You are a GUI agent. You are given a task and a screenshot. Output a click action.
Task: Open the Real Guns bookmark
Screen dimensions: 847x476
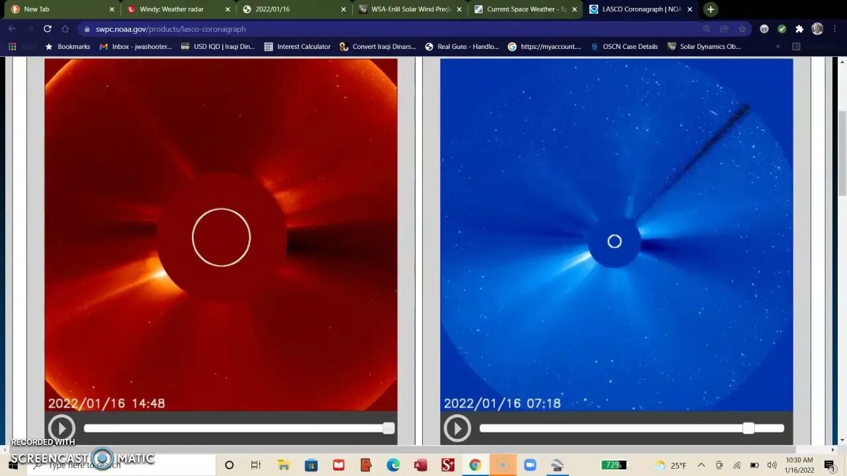pyautogui.click(x=462, y=47)
